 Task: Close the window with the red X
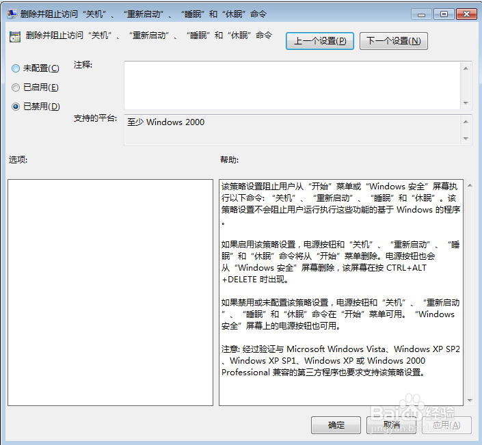[x=466, y=14]
